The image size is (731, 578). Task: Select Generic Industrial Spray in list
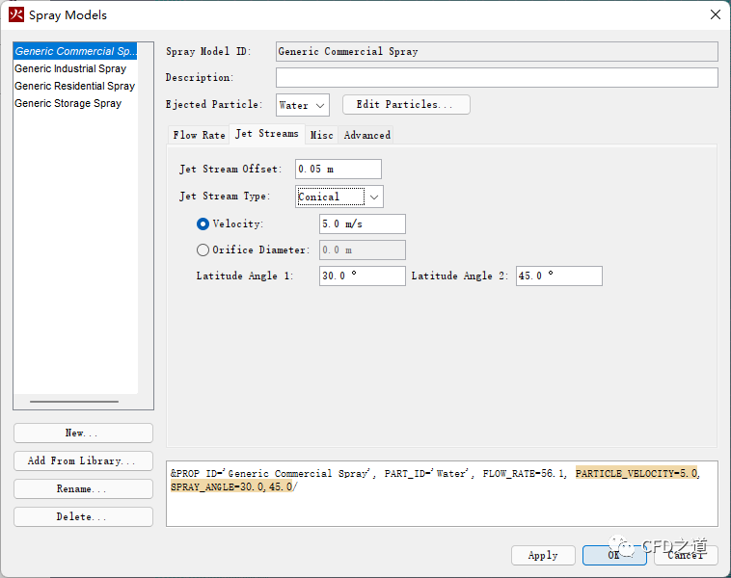[x=70, y=68]
